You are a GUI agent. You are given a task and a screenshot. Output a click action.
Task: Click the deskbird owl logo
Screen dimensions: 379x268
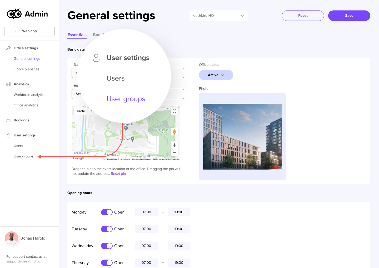[14, 14]
